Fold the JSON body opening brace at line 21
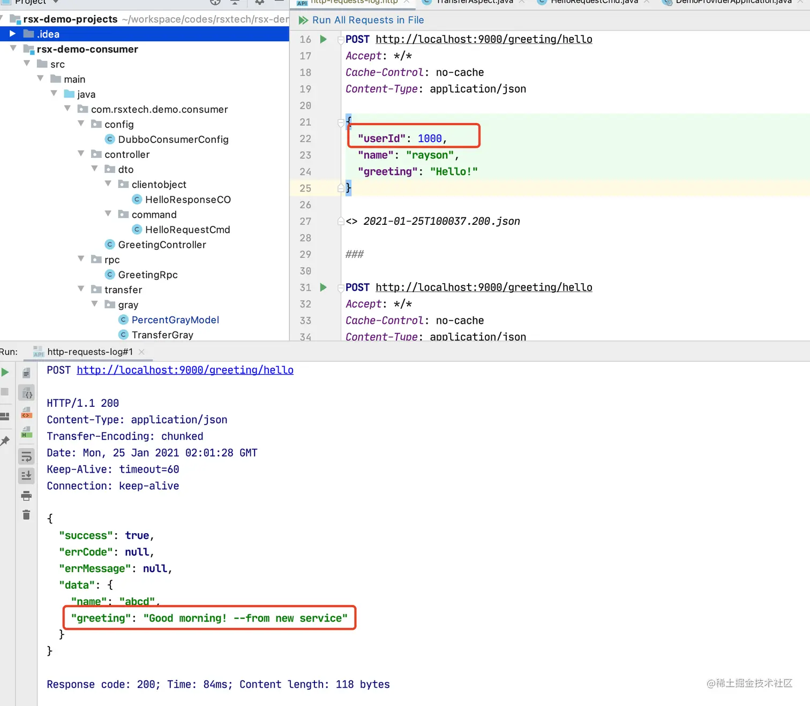The height and width of the screenshot is (706, 810). pyautogui.click(x=341, y=123)
